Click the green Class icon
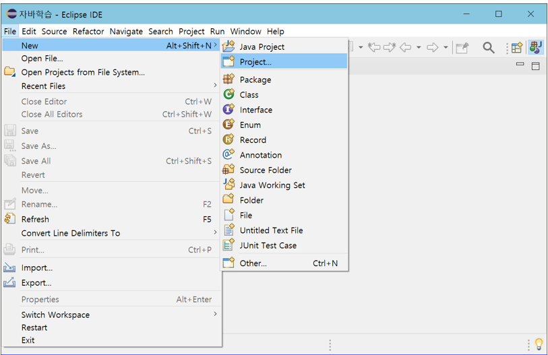 (229, 94)
